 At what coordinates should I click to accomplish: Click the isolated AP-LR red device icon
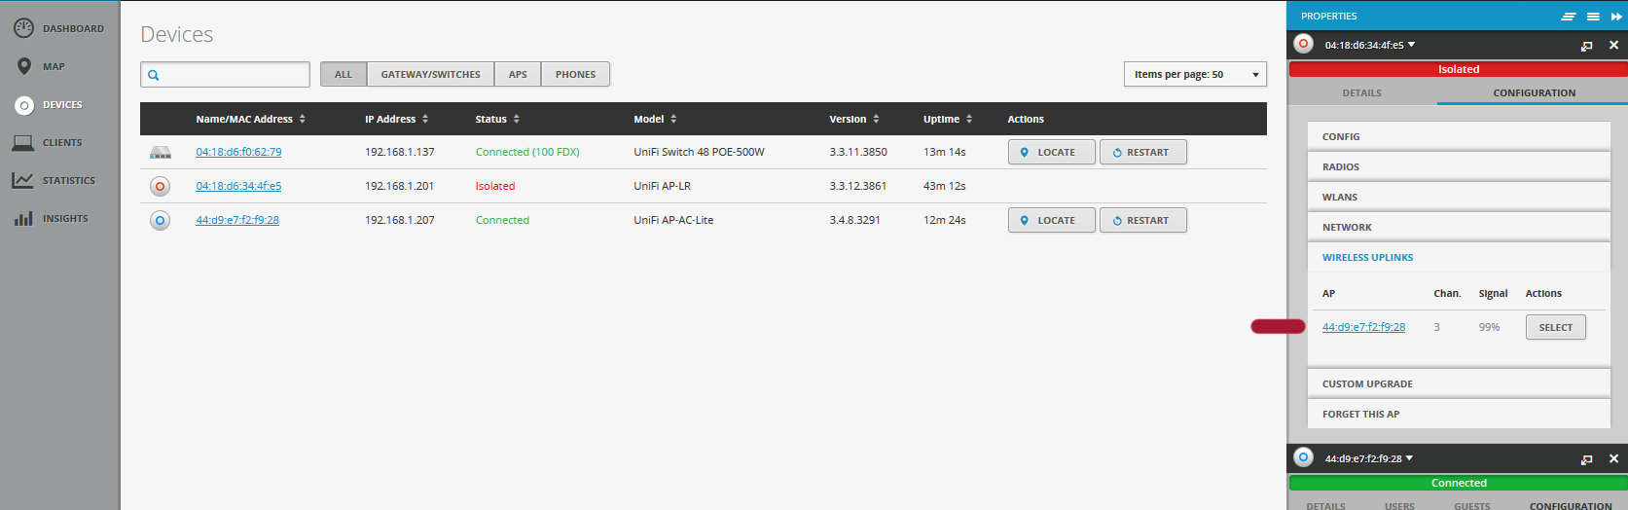(x=161, y=186)
